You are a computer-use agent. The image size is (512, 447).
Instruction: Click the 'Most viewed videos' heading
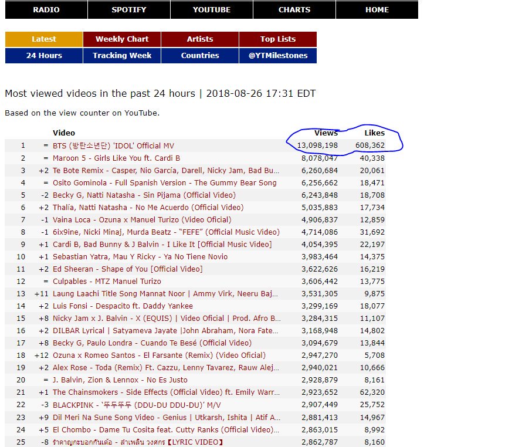160,94
